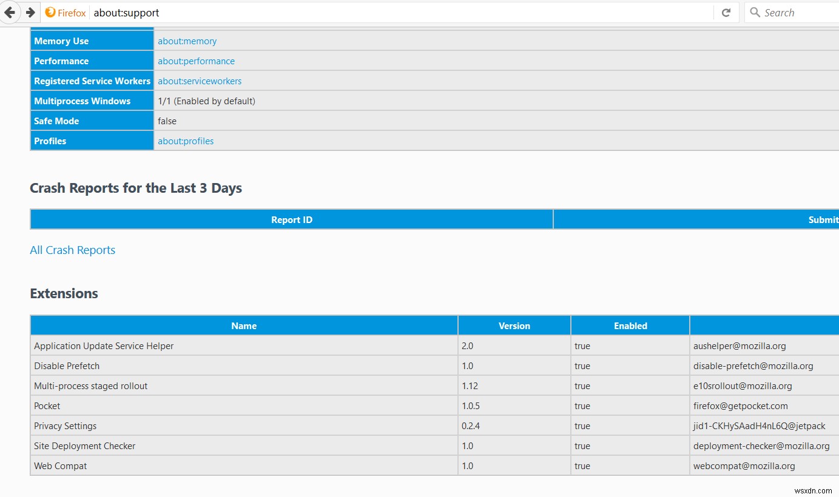Click the Version column header
The width and height of the screenshot is (839, 497).
click(514, 326)
